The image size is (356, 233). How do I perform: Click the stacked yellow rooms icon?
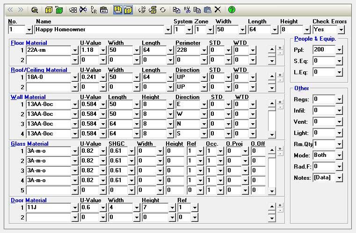click(153, 10)
